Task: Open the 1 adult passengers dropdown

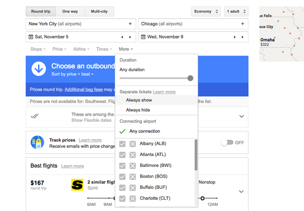Action: tap(236, 11)
